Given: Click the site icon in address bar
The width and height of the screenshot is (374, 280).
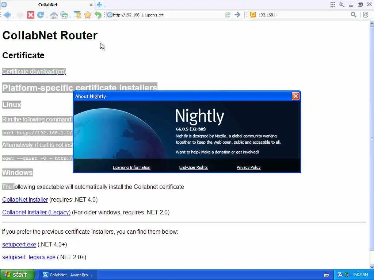Looking at the screenshot, I should pos(110,15).
